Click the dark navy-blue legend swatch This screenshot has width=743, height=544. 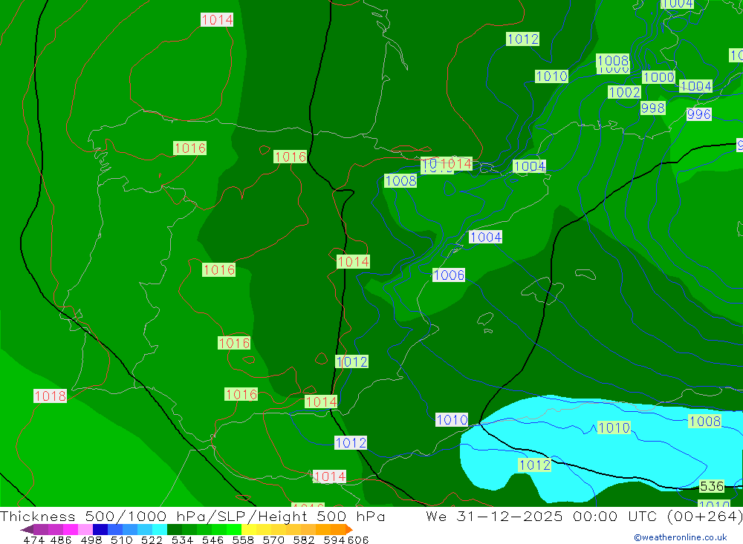pyautogui.click(x=100, y=529)
